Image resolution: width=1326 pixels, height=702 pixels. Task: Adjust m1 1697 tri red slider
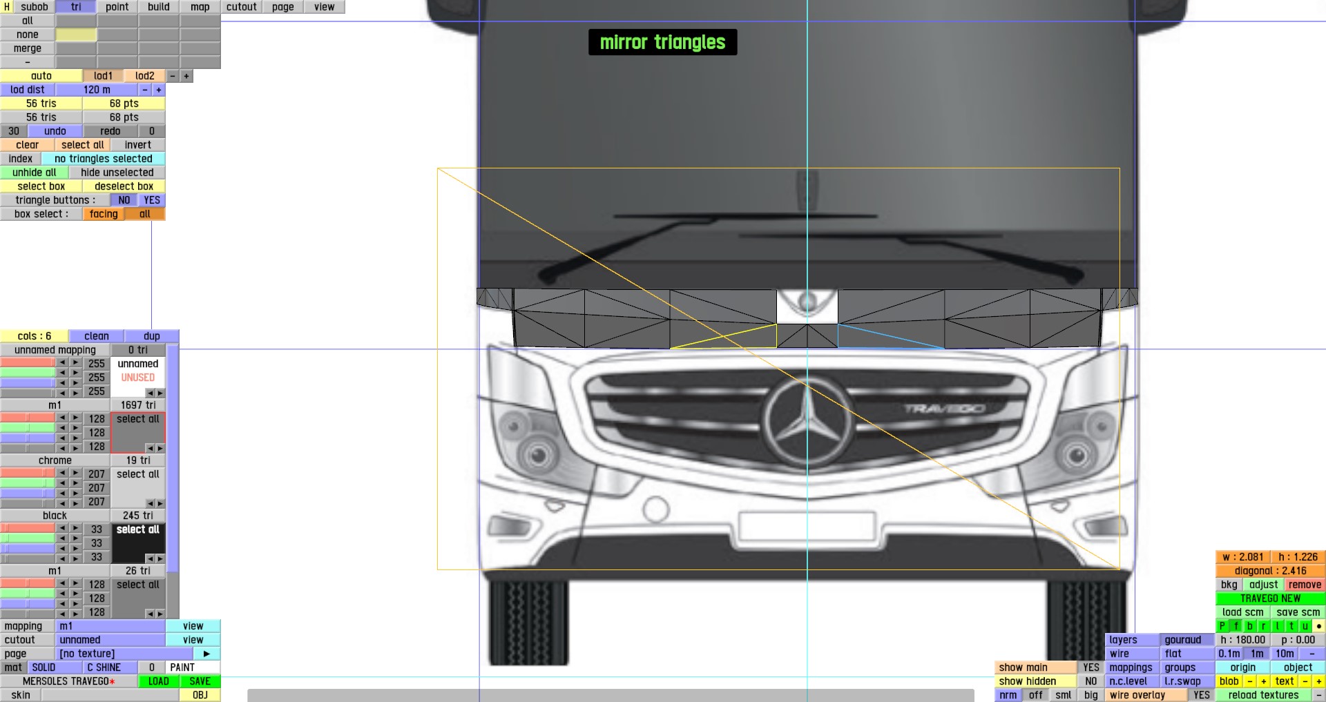click(x=28, y=418)
